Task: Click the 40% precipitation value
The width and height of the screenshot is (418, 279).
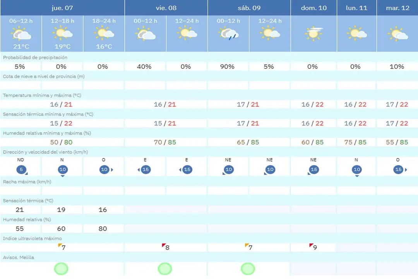Action: [144, 67]
